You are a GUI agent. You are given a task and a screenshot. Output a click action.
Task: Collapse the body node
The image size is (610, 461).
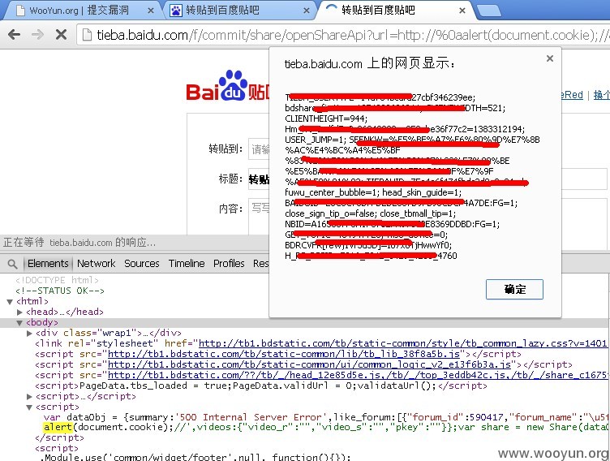tap(19, 322)
